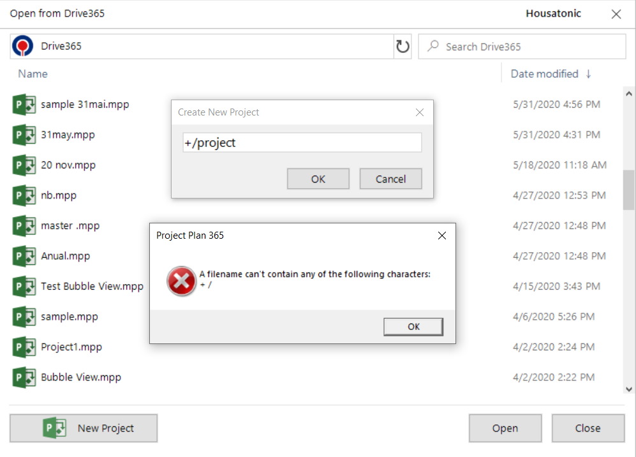Click the project name input field
Screen dimensions: 636x457
pos(302,142)
